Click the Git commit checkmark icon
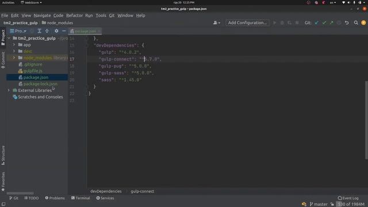The image size is (368, 207). (x=324, y=23)
